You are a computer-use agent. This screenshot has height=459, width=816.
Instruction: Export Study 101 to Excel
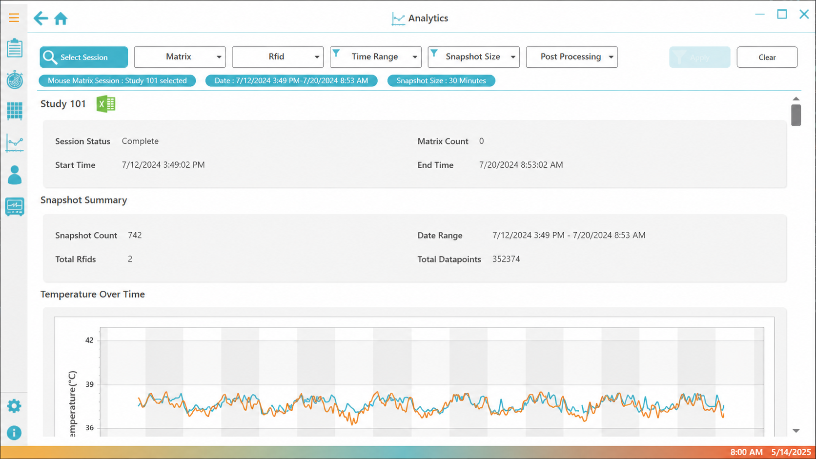106,104
